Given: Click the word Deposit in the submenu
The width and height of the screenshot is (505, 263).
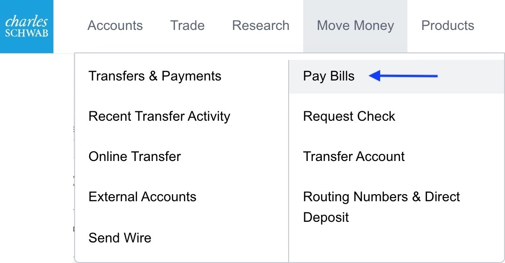Looking at the screenshot, I should click(326, 217).
